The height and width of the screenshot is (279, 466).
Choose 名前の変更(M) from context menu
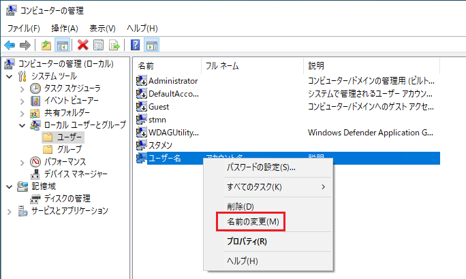coord(268,222)
